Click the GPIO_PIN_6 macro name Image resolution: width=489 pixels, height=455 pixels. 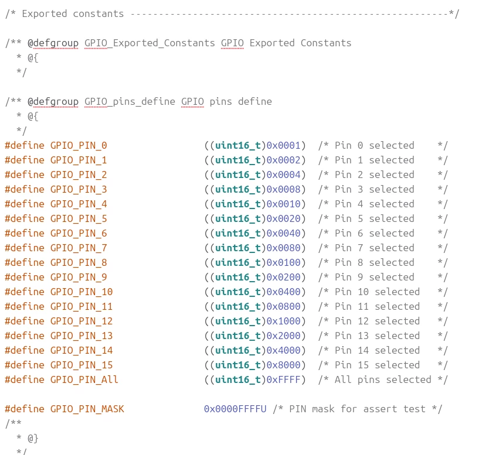(79, 233)
